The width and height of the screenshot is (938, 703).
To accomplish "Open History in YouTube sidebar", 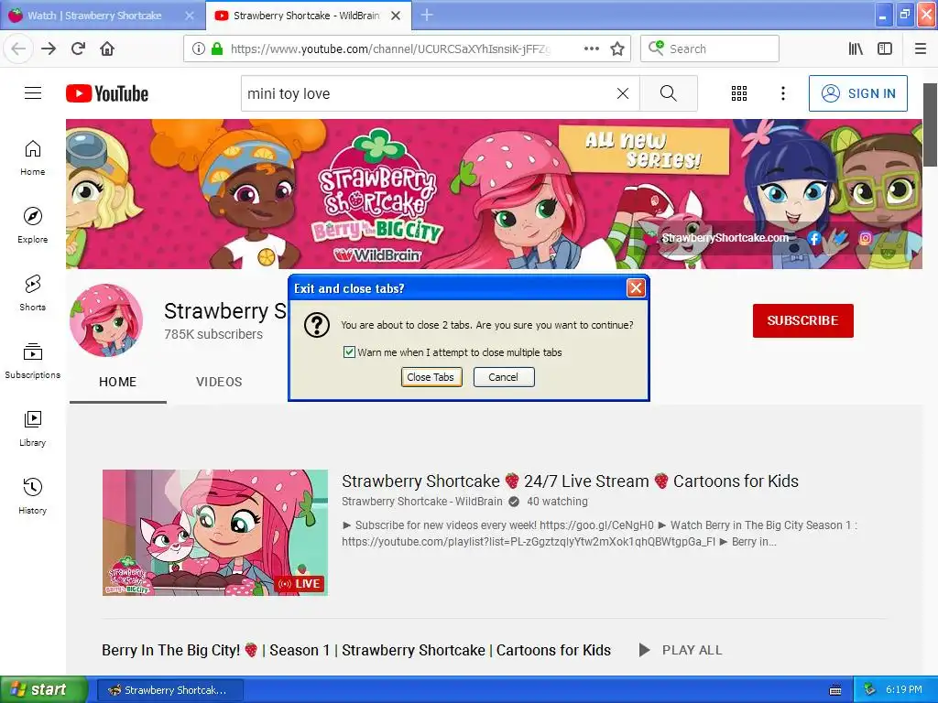I will tap(32, 496).
